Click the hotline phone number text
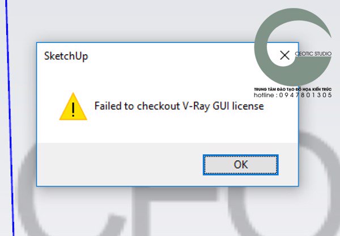The width and height of the screenshot is (340, 236). [x=293, y=95]
